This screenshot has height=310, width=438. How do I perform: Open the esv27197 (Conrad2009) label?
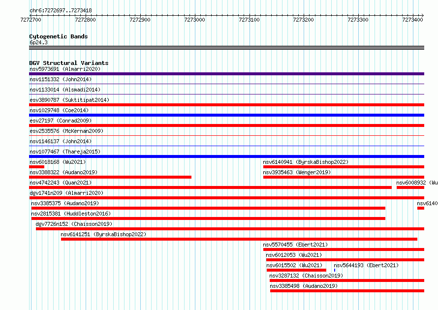pos(61,121)
